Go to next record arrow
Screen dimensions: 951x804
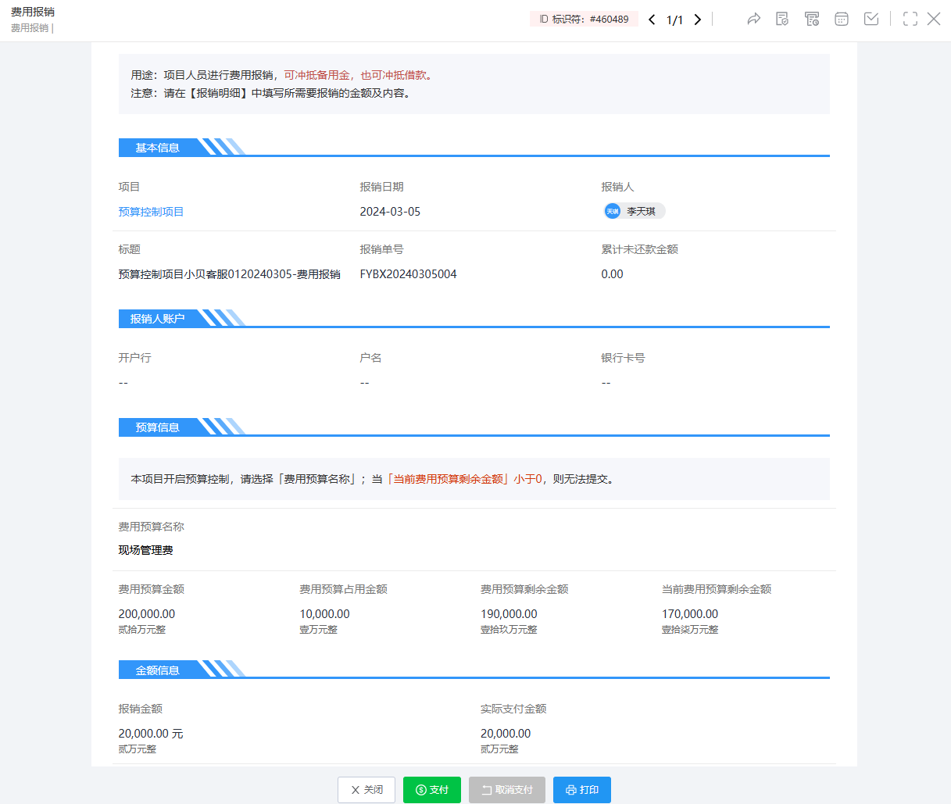(698, 20)
